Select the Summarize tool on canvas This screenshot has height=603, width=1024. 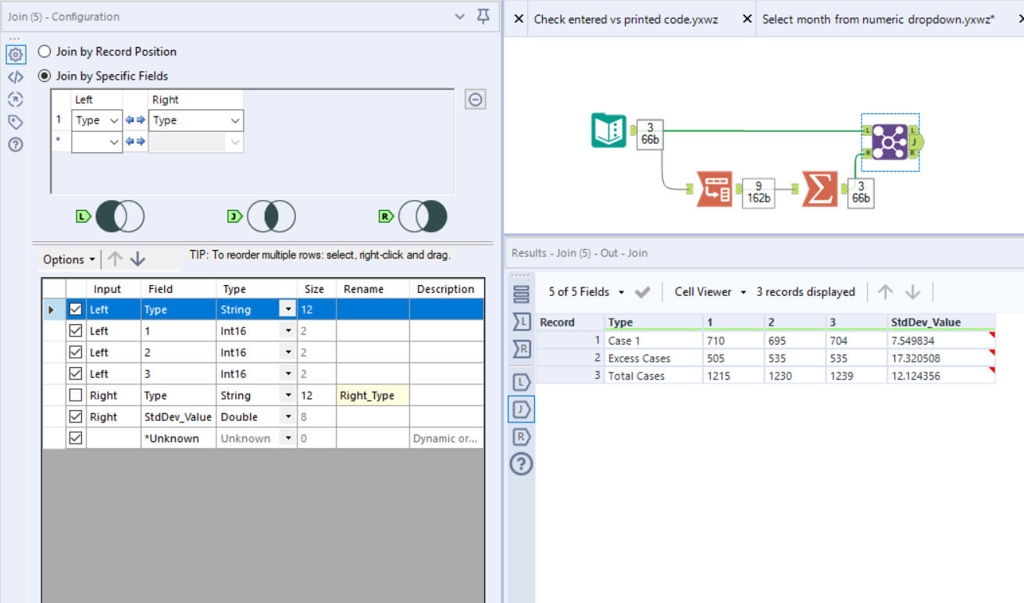[x=819, y=189]
